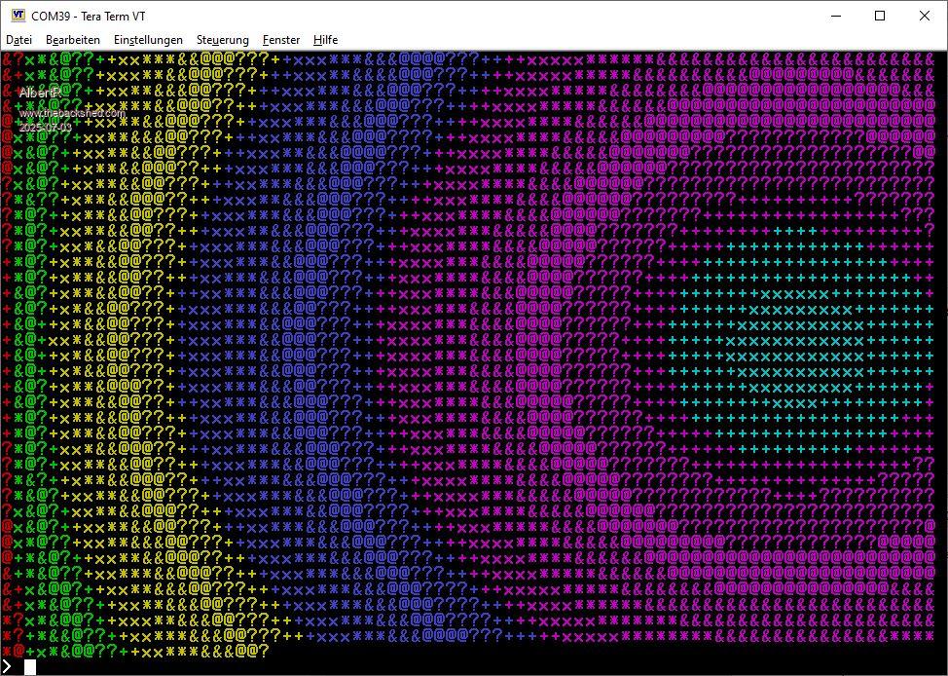Click the '>' prompt symbol on the last line
Screen dimensions: 948x676
click(8, 666)
